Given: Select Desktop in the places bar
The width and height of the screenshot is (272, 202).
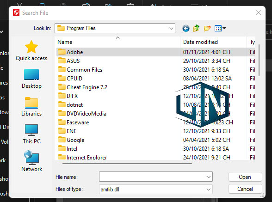Looking at the screenshot, I should point(31,79).
